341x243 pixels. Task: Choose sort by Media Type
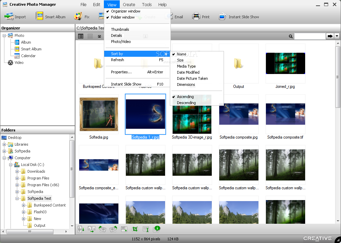[x=186, y=66]
